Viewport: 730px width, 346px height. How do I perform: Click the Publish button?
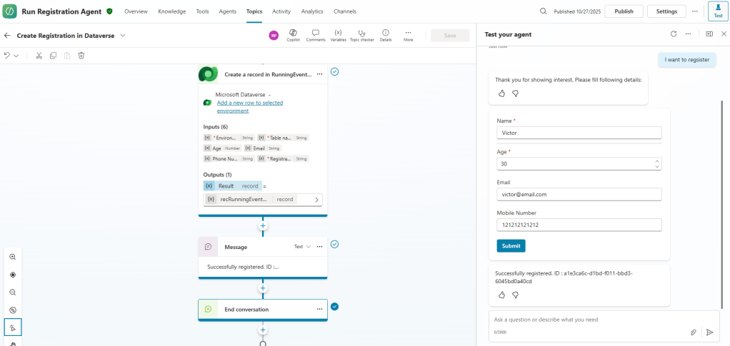click(x=624, y=11)
